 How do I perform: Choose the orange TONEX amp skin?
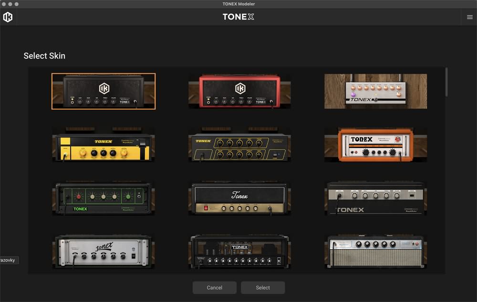click(375, 145)
